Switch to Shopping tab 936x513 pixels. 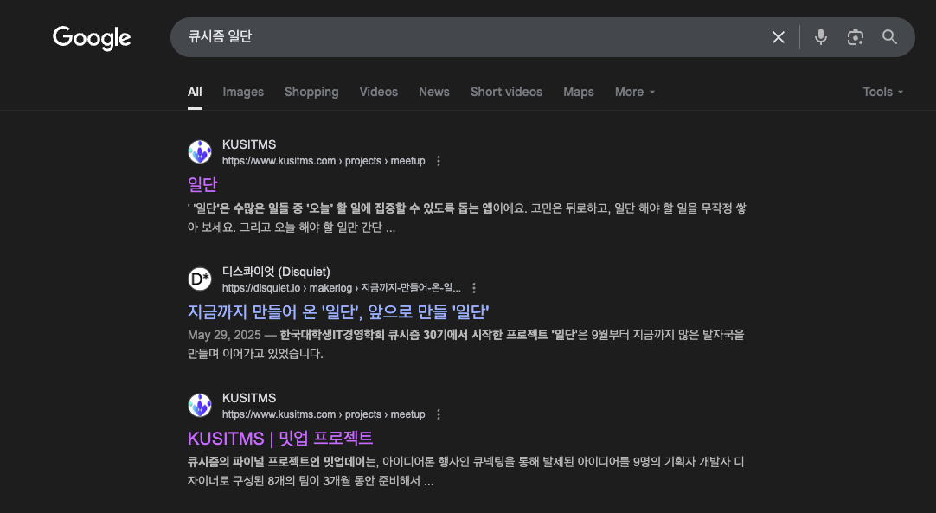click(311, 92)
